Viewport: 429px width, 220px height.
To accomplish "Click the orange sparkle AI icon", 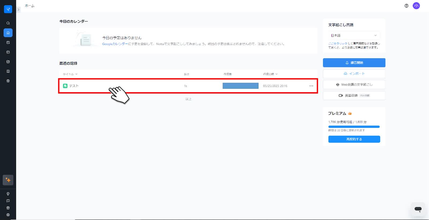I will tap(8, 180).
